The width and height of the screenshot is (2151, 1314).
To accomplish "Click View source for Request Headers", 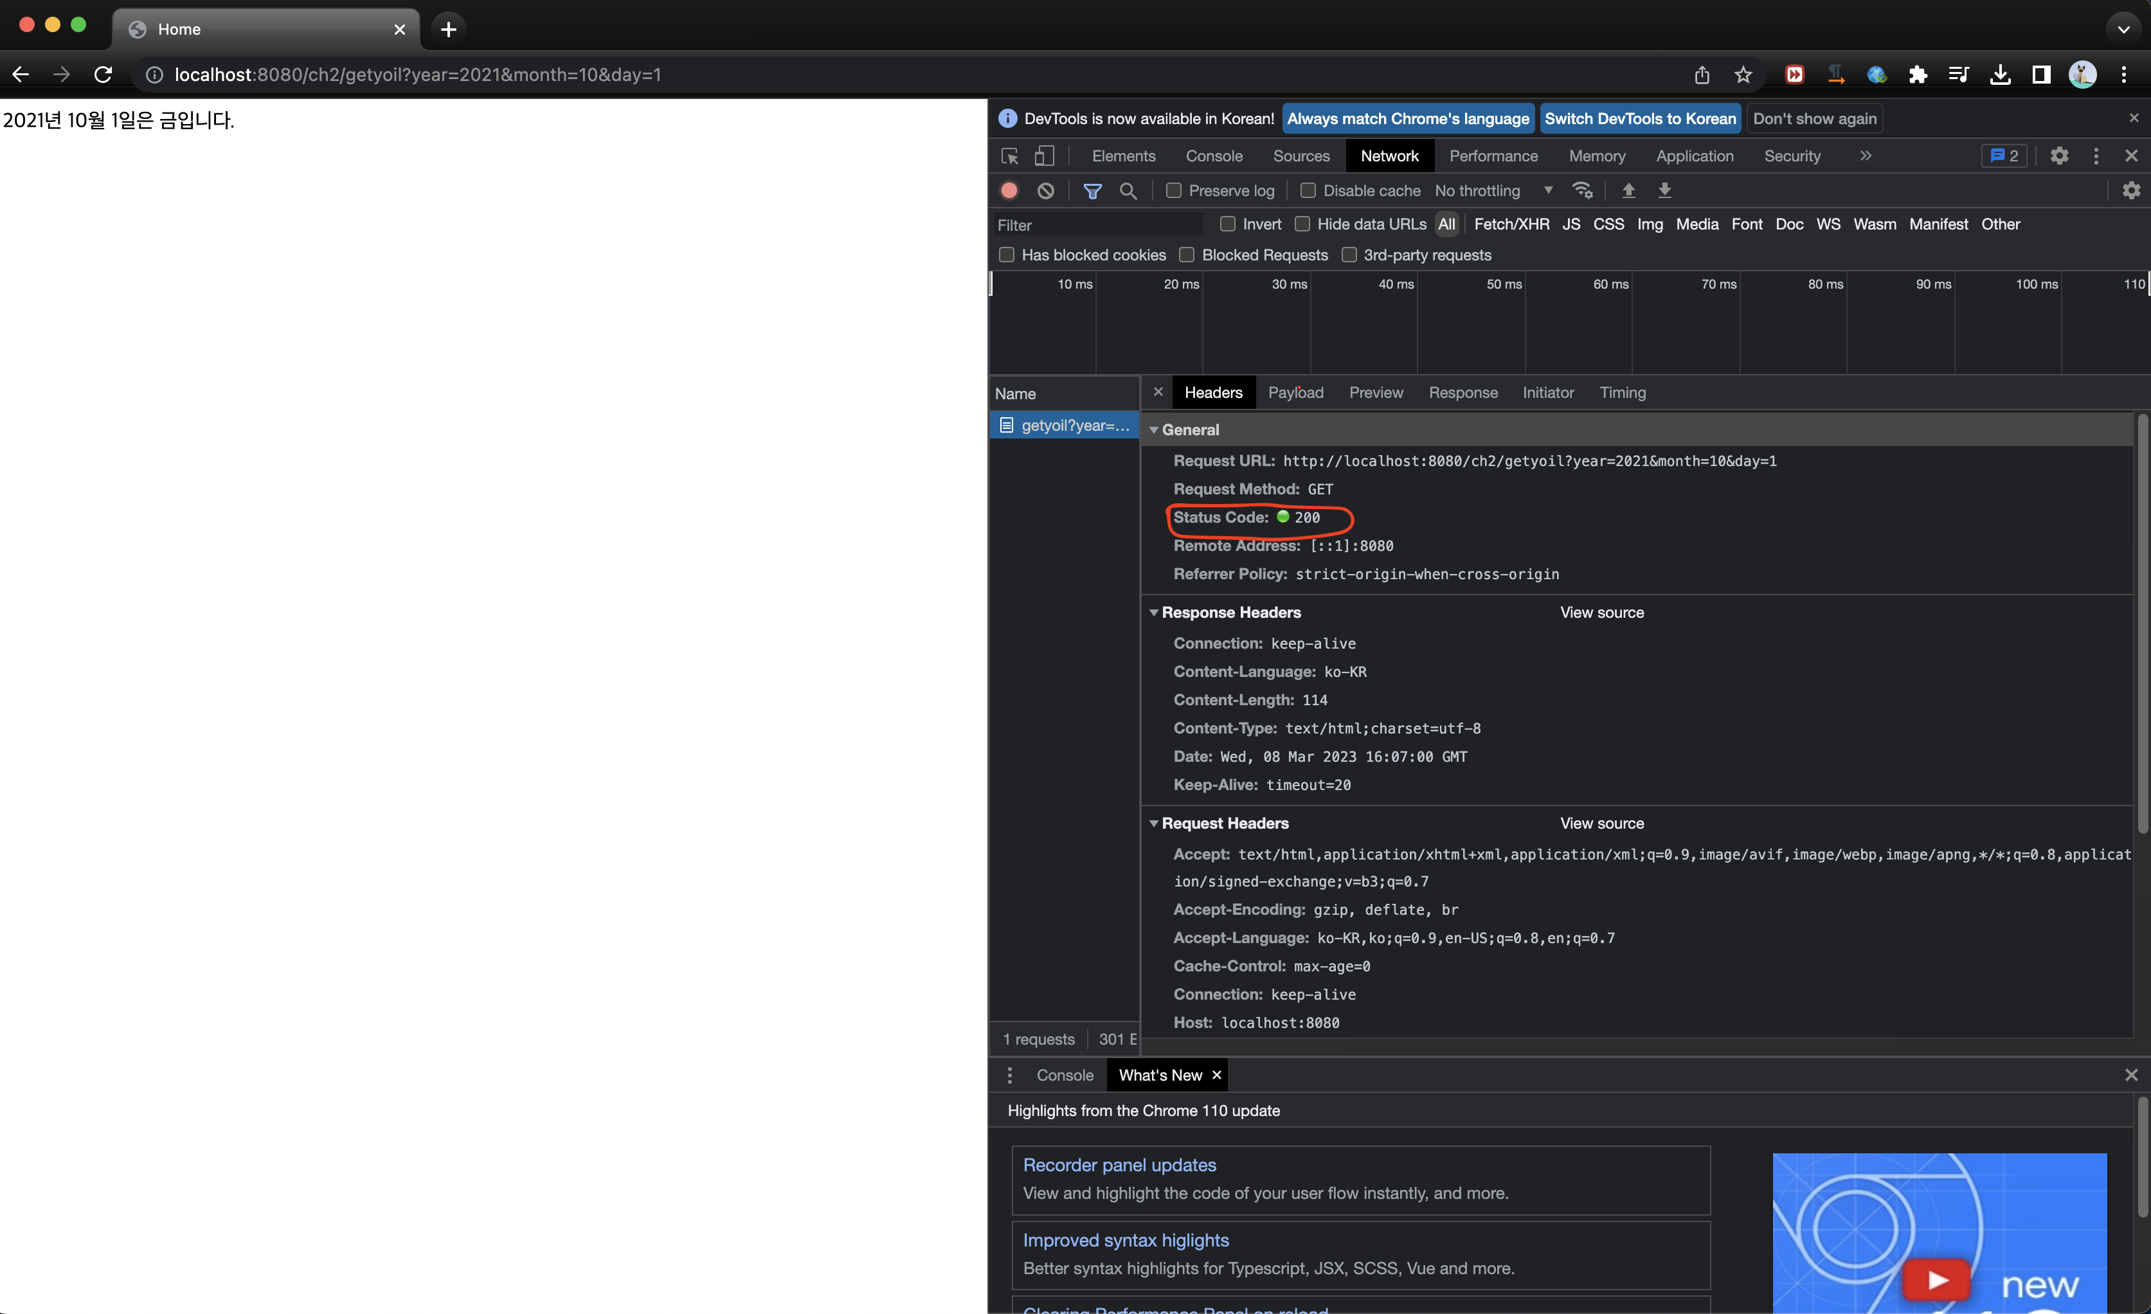I will 1601,824.
